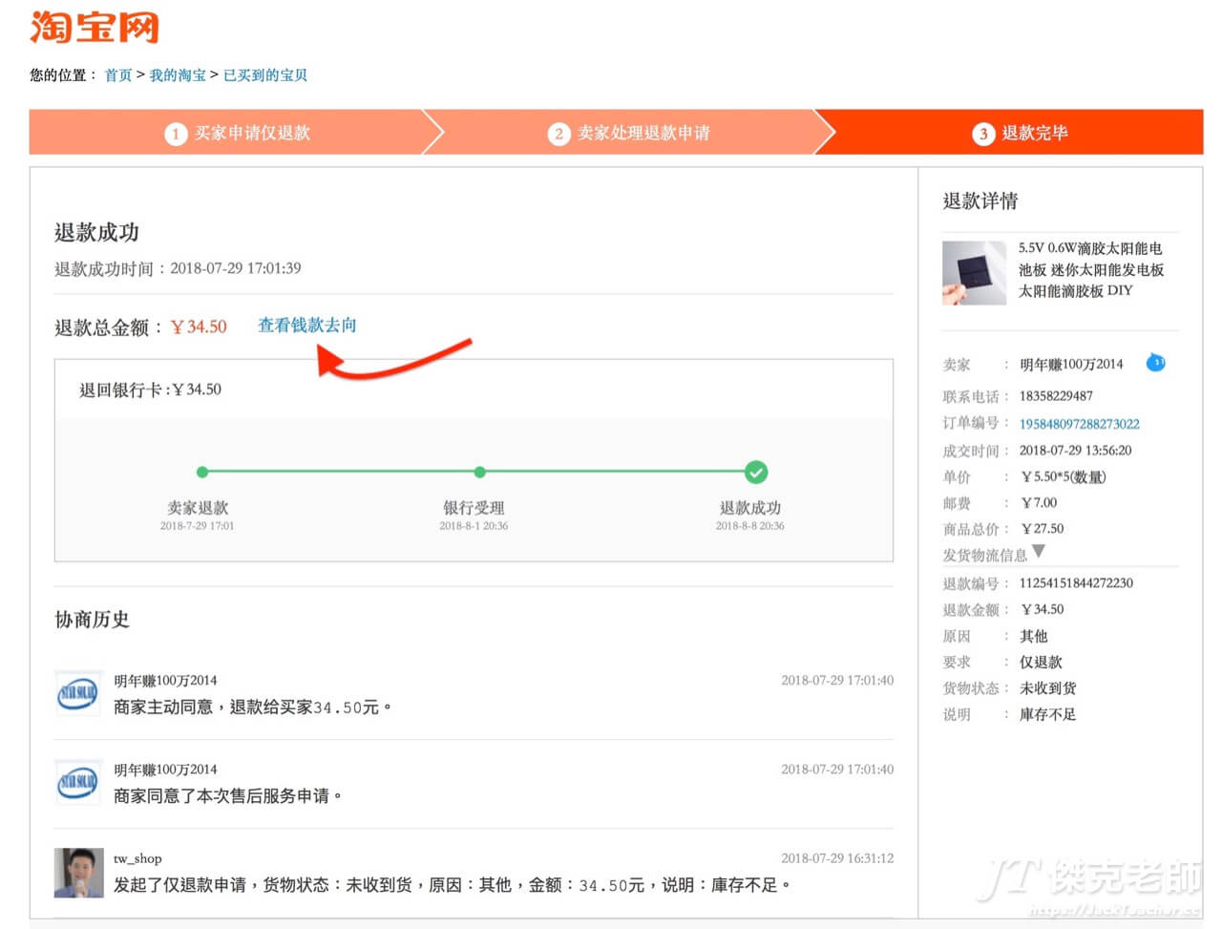
Task: Click 退回银行卡:￥34.50 text
Action: tap(150, 390)
